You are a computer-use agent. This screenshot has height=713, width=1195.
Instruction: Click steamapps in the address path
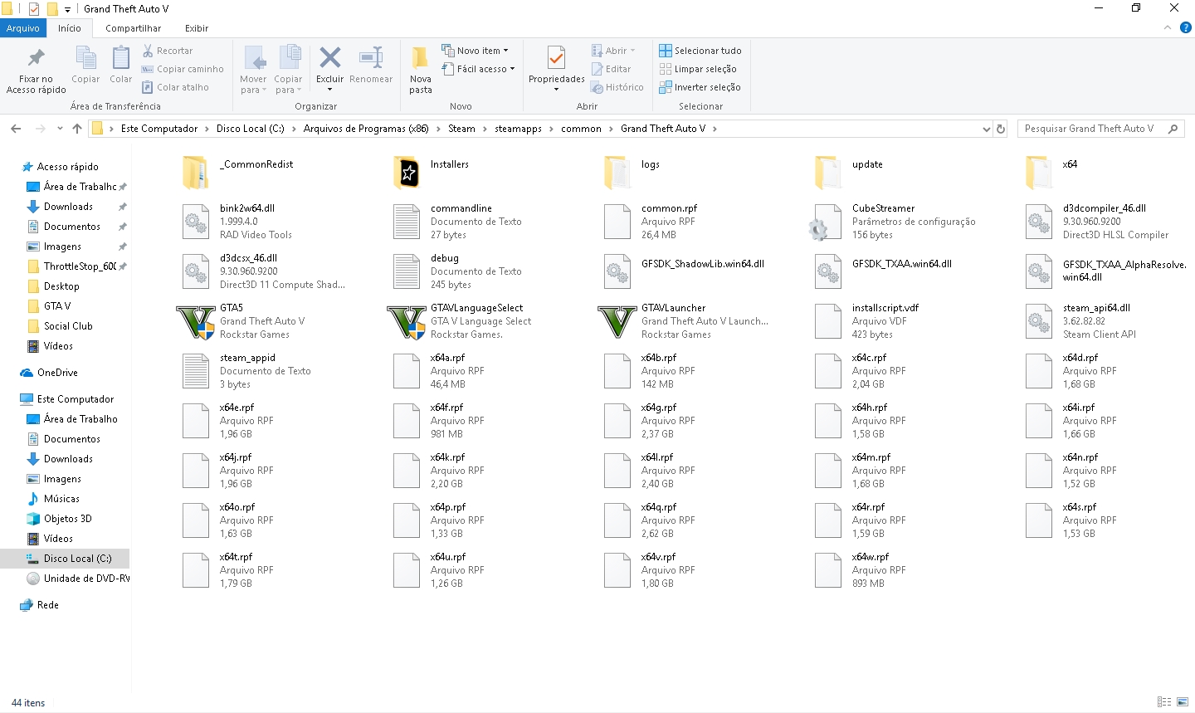(x=518, y=129)
